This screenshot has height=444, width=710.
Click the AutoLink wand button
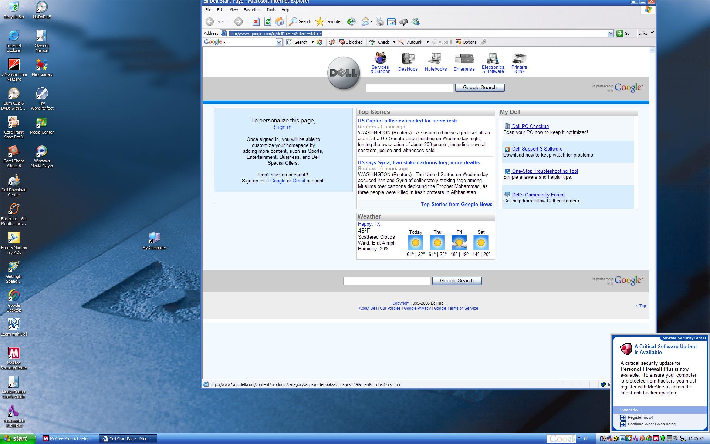[x=410, y=42]
